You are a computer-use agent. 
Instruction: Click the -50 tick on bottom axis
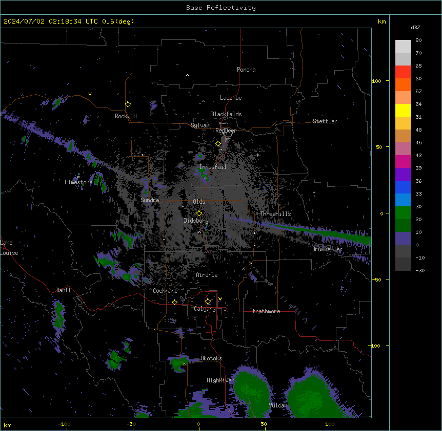pos(131,424)
